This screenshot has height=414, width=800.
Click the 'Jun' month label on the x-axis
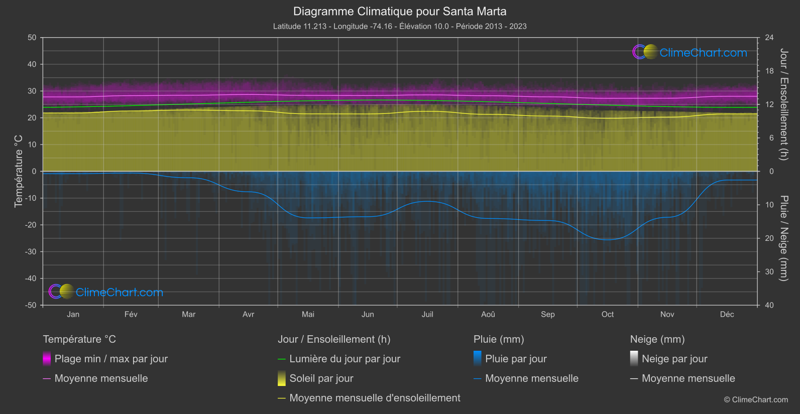click(x=368, y=314)
